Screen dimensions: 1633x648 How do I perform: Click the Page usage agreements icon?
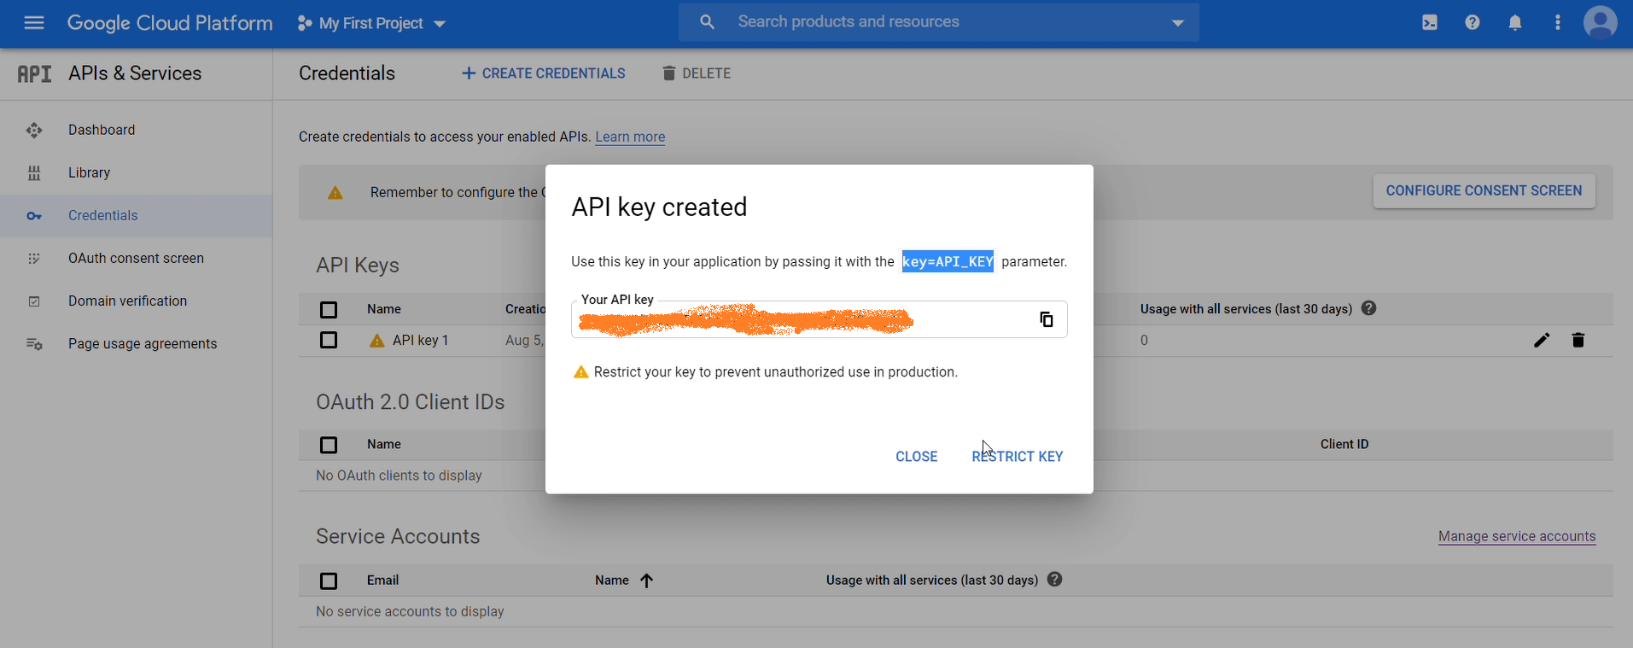34,343
